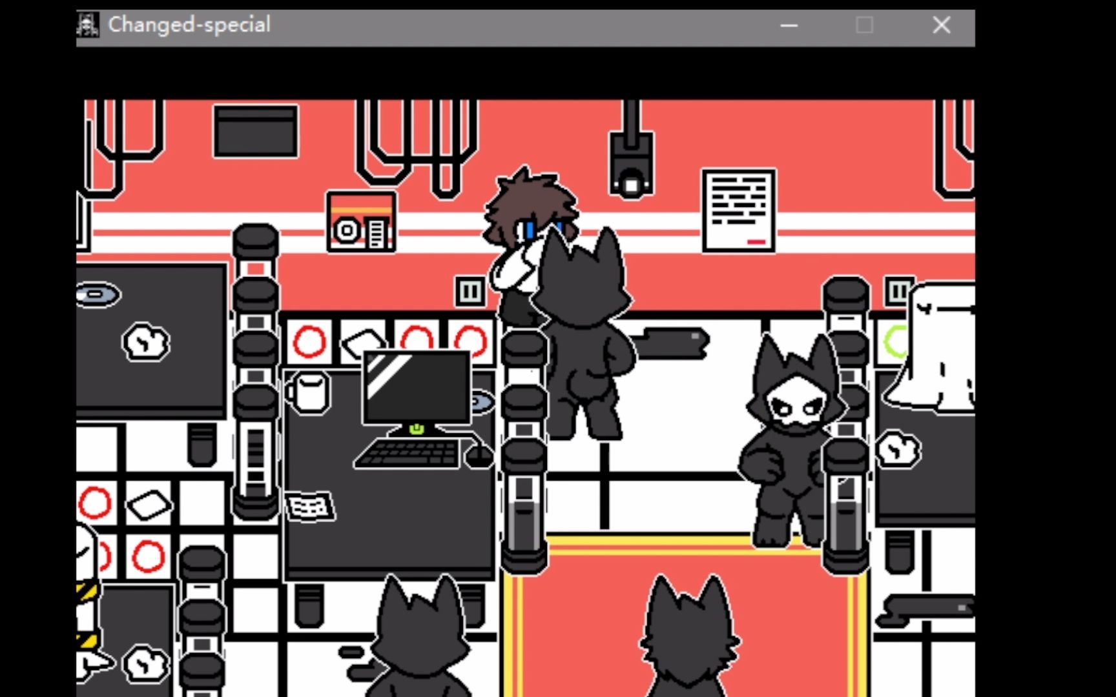Inspect the computer monitor on the desk
The height and width of the screenshot is (697, 1116).
click(x=417, y=387)
